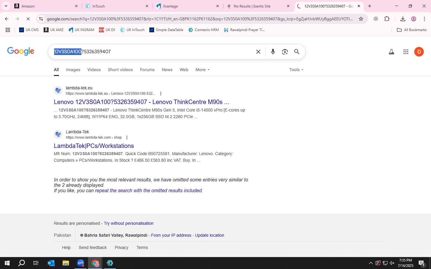Open Outlook from the taskbar

click(51, 263)
